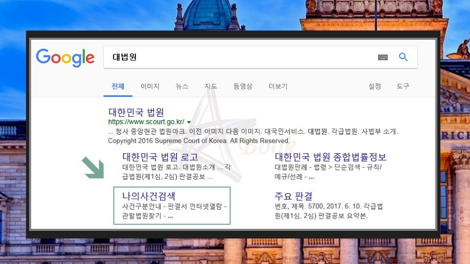The image size is (470, 264).
Task: Open the on-screen keyboard icon
Action: point(383,57)
